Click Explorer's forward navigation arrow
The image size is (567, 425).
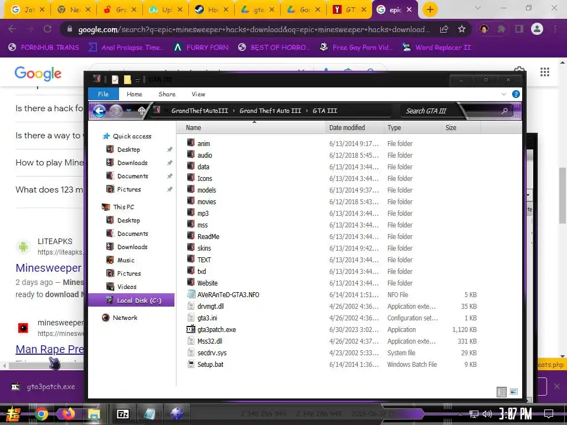[x=116, y=111]
